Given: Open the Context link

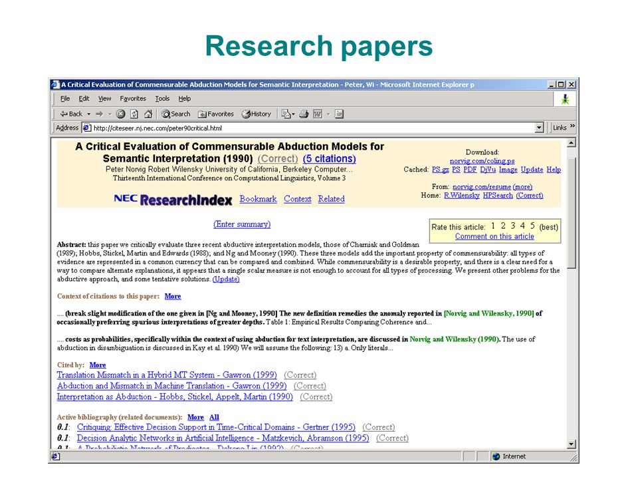Looking at the screenshot, I should point(298,199).
